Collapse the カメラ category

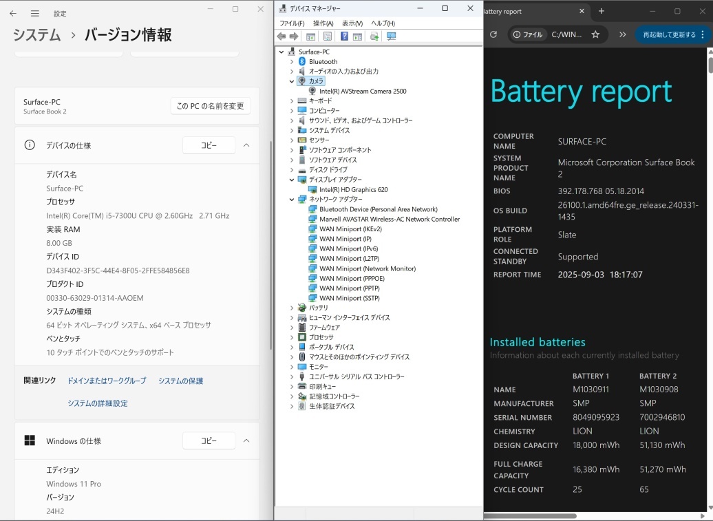pos(292,81)
